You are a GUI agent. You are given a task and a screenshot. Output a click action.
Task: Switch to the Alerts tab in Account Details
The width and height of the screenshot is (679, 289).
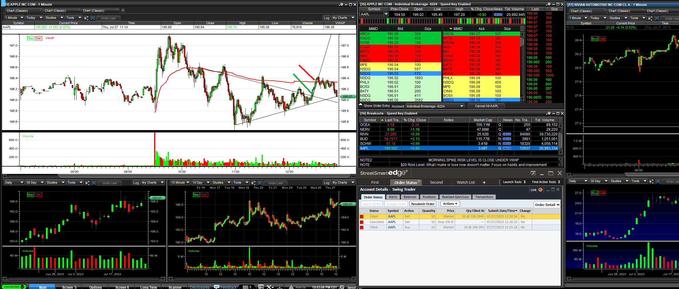pos(393,197)
